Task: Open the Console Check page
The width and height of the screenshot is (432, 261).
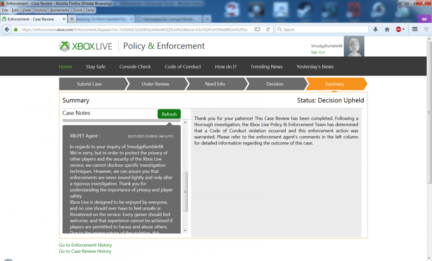Action: (135, 67)
